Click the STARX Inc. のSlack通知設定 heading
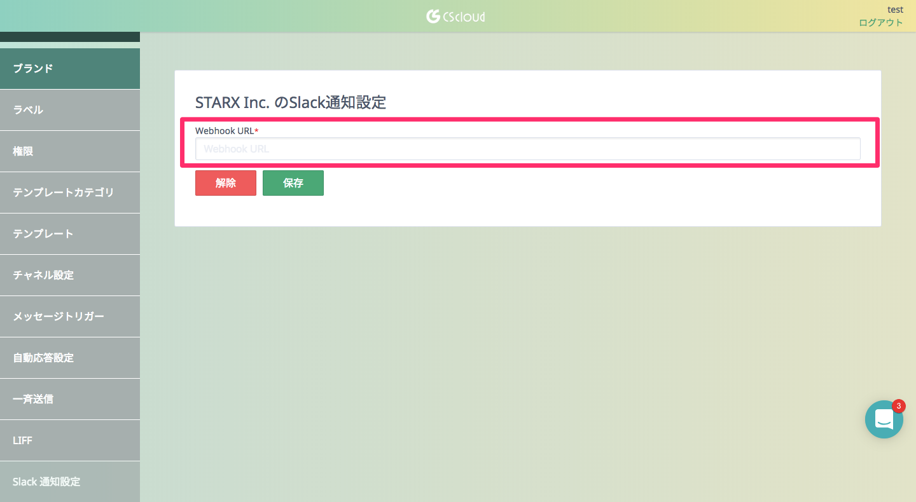The image size is (916, 502). pyautogui.click(x=291, y=102)
